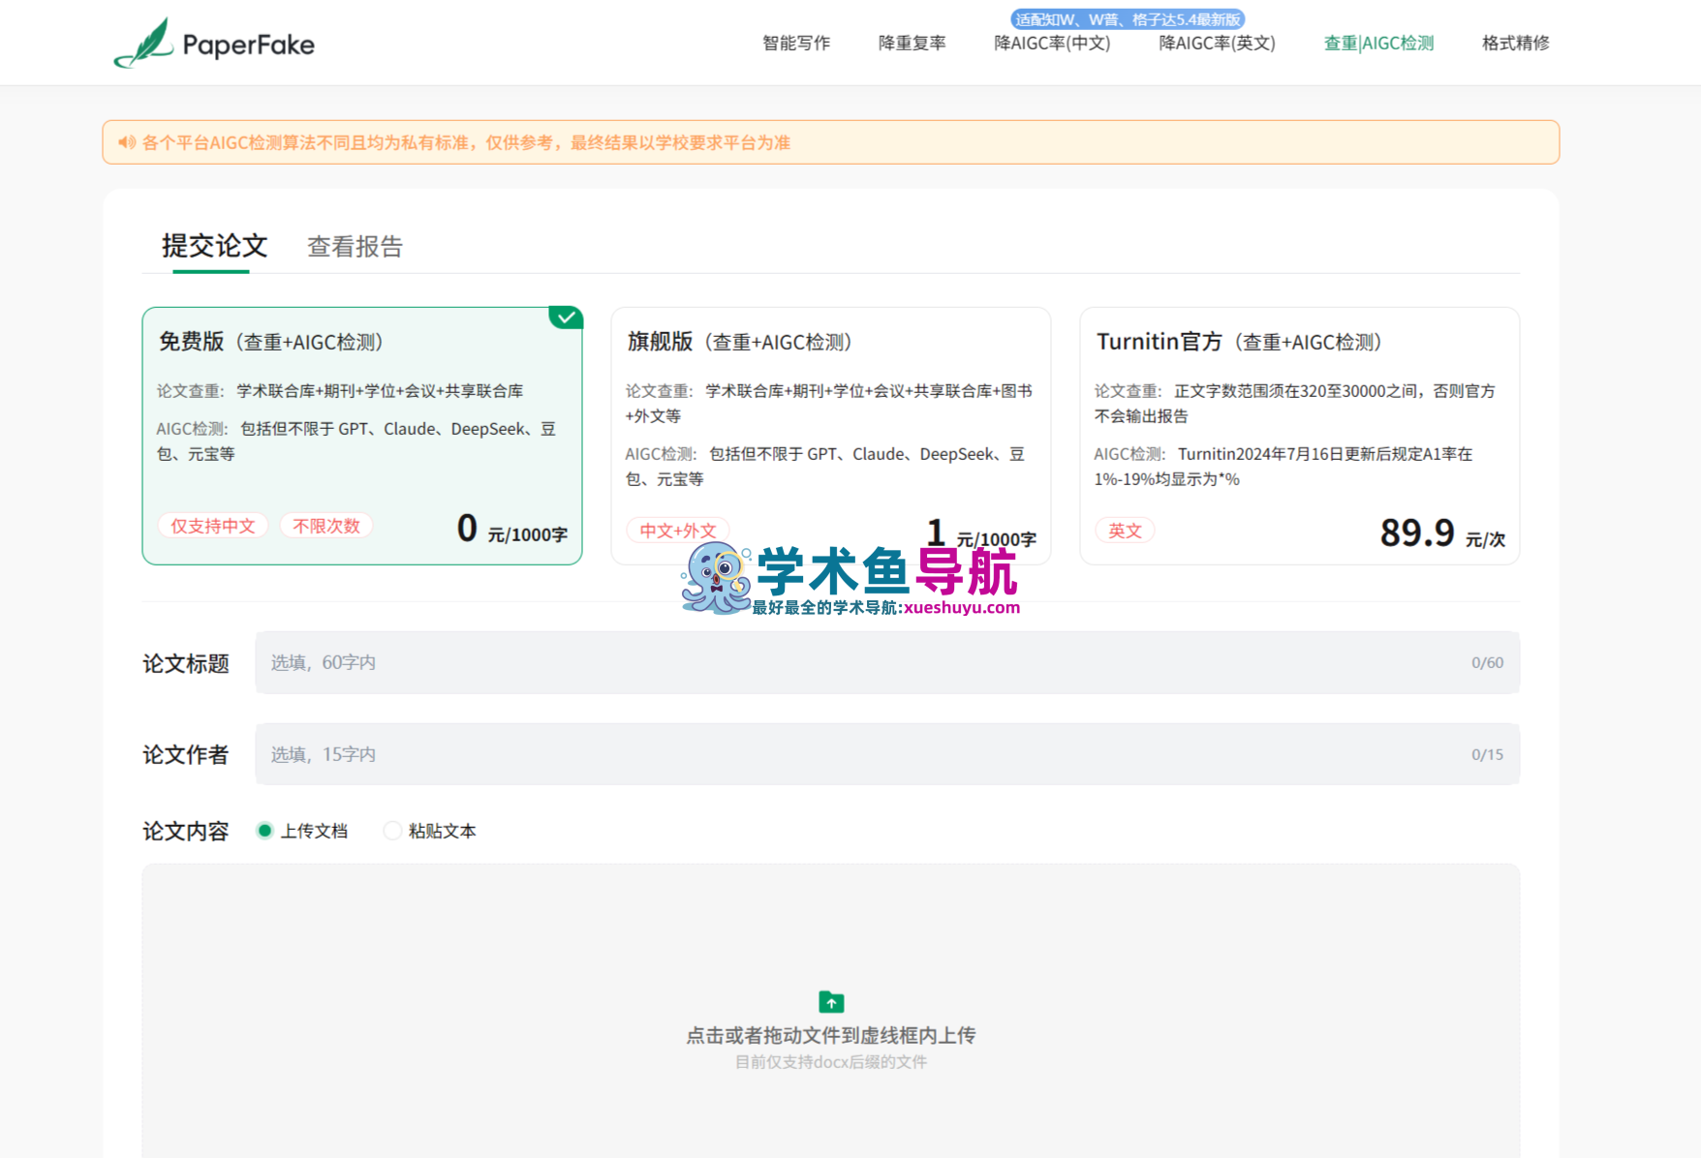This screenshot has width=1701, height=1158.
Task: Open the 降重复率 menu
Action: [x=912, y=43]
